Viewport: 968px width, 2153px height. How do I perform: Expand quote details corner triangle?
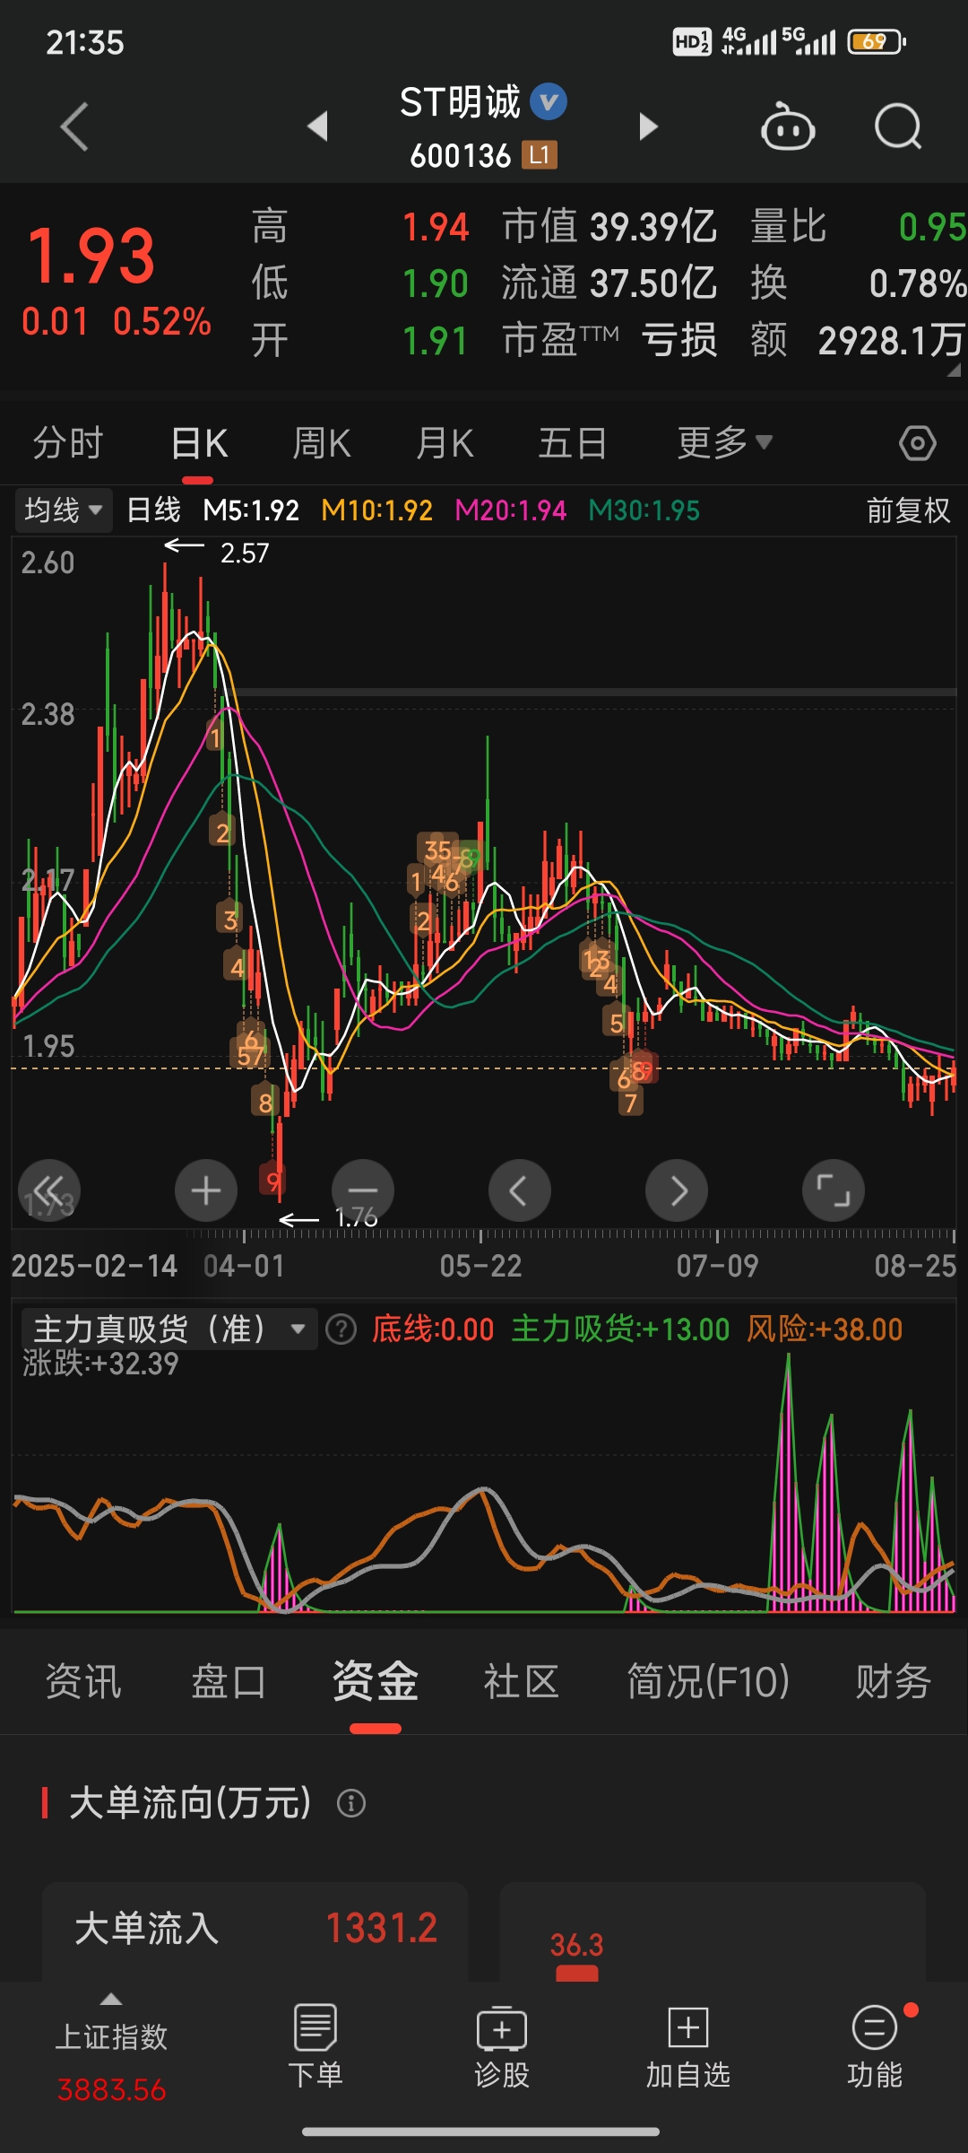pos(954,370)
